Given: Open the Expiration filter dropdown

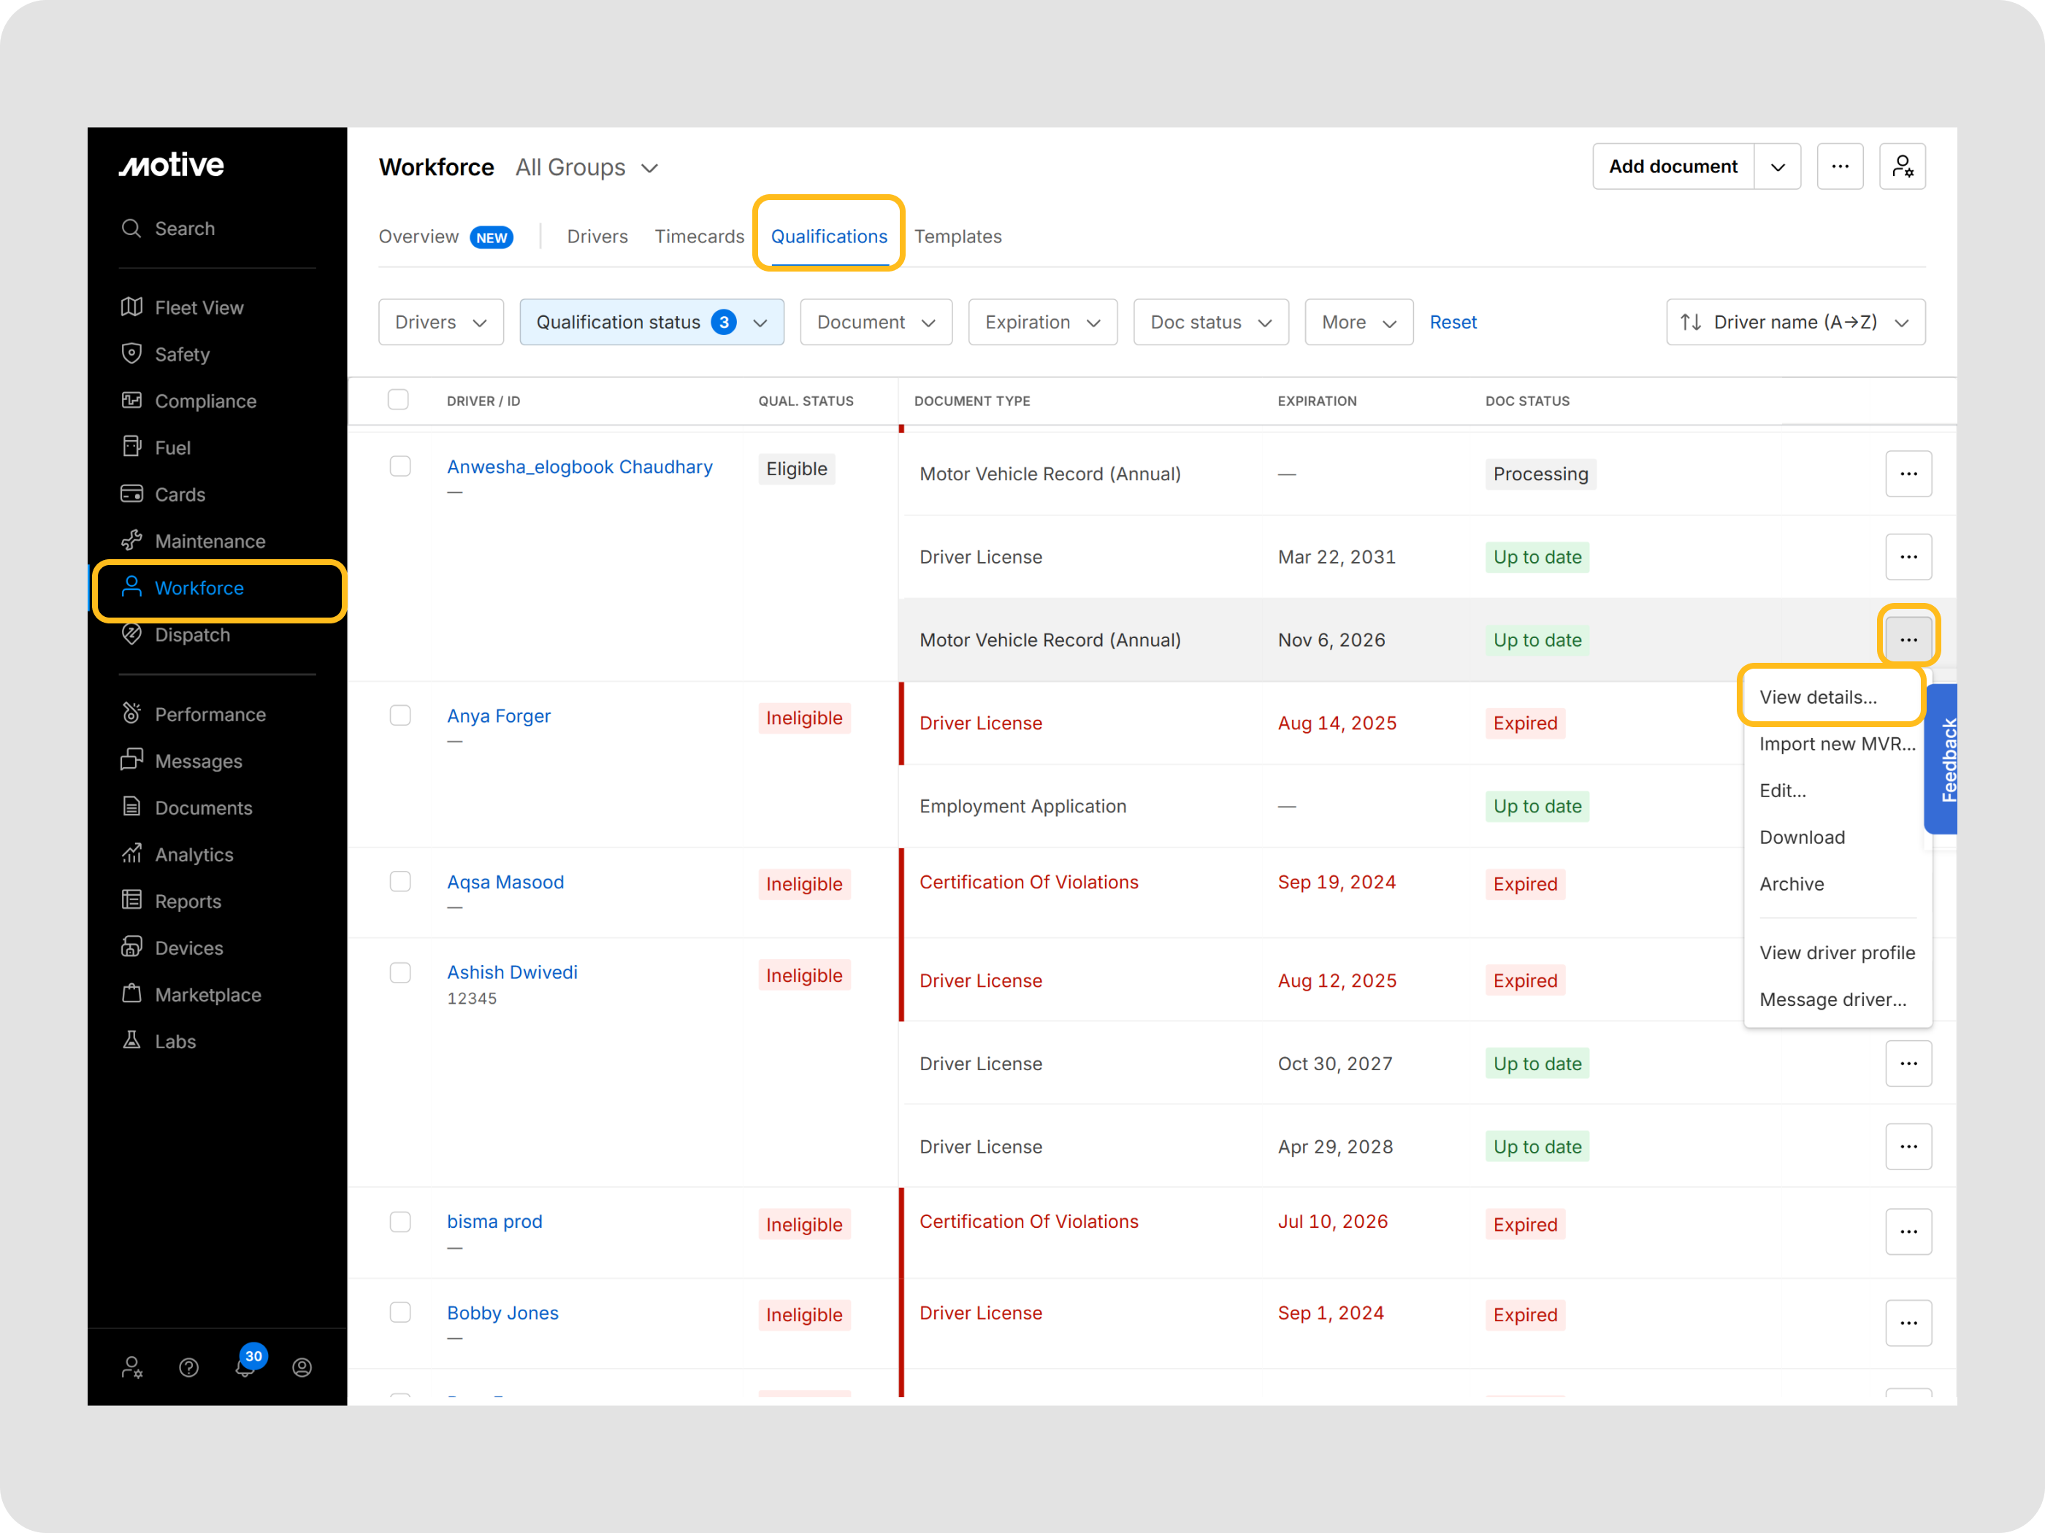Looking at the screenshot, I should coord(1043,323).
